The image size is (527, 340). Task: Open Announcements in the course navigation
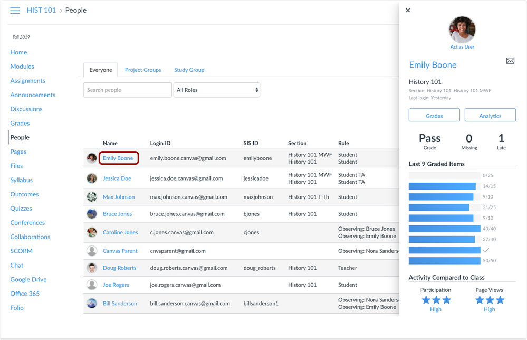[x=33, y=95]
